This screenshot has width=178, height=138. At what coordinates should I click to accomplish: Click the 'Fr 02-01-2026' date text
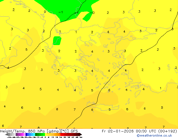click(x=118, y=131)
